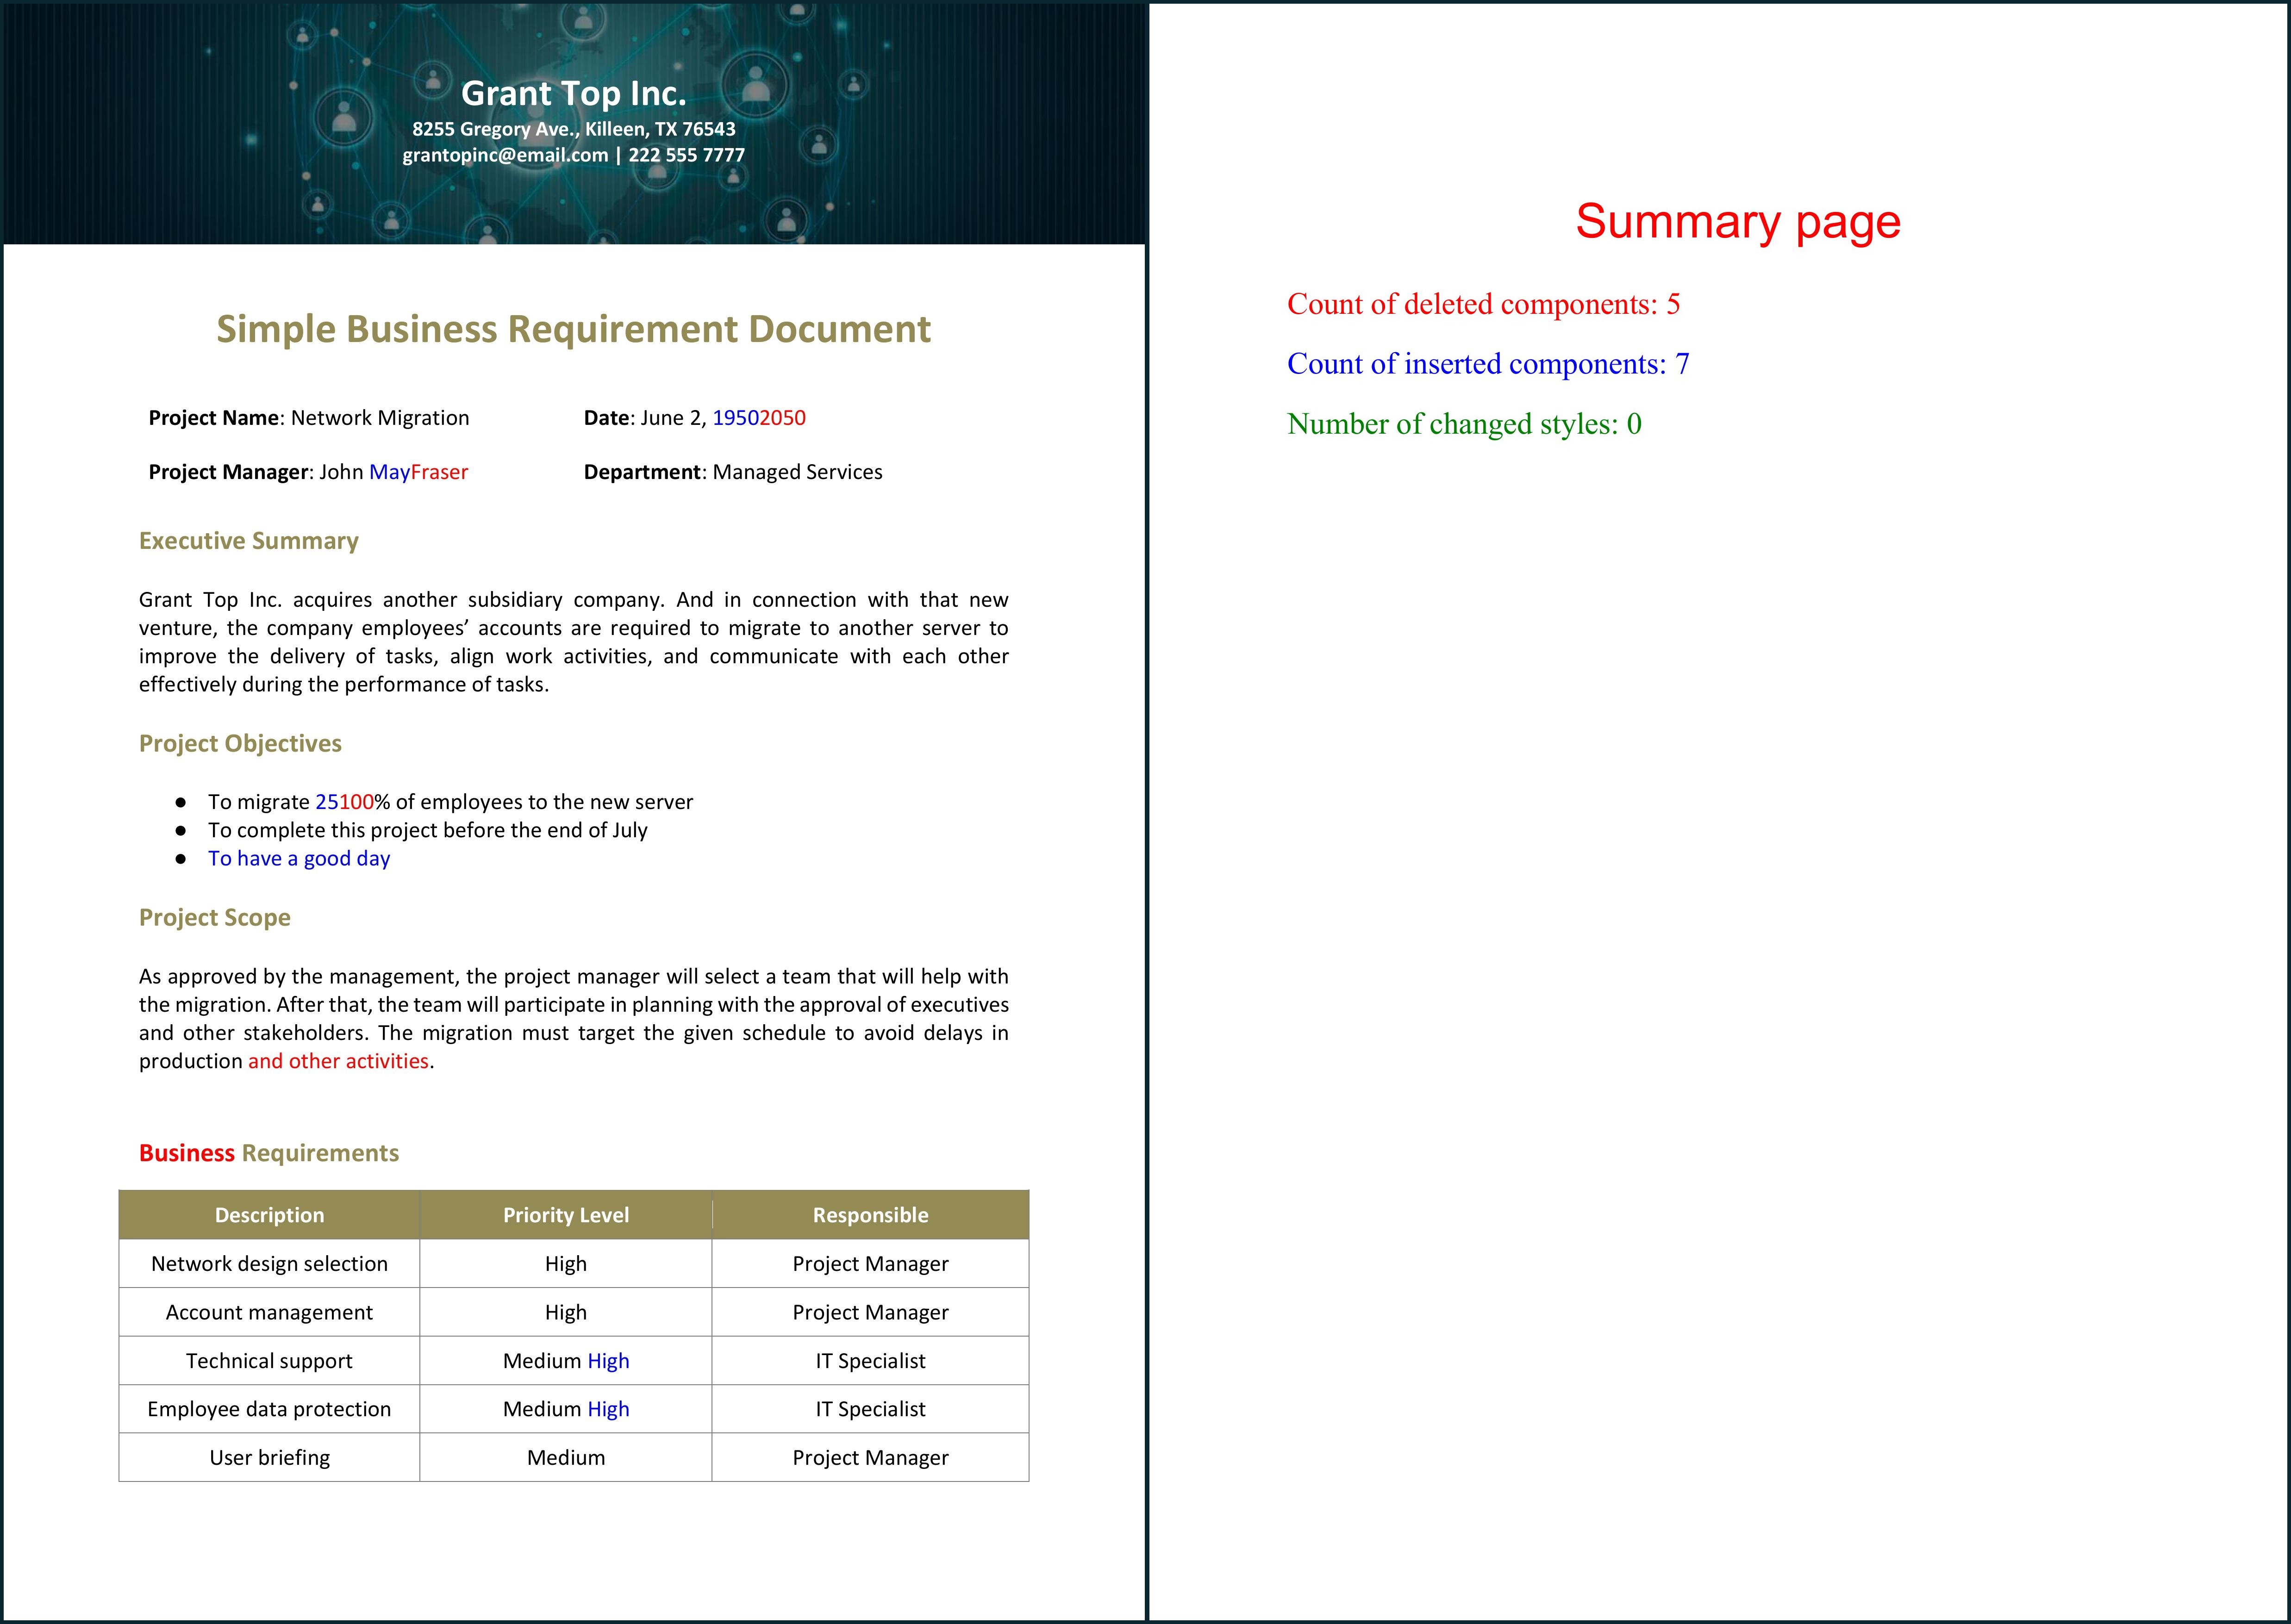Click the Priority Level column header
Image resolution: width=2291 pixels, height=1624 pixels.
(x=565, y=1215)
